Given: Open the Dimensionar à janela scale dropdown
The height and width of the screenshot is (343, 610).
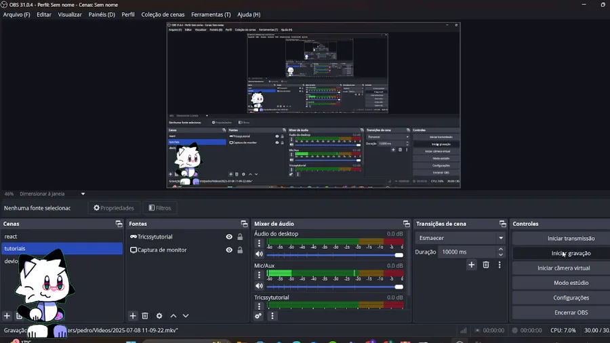Looking at the screenshot, I should (83, 194).
